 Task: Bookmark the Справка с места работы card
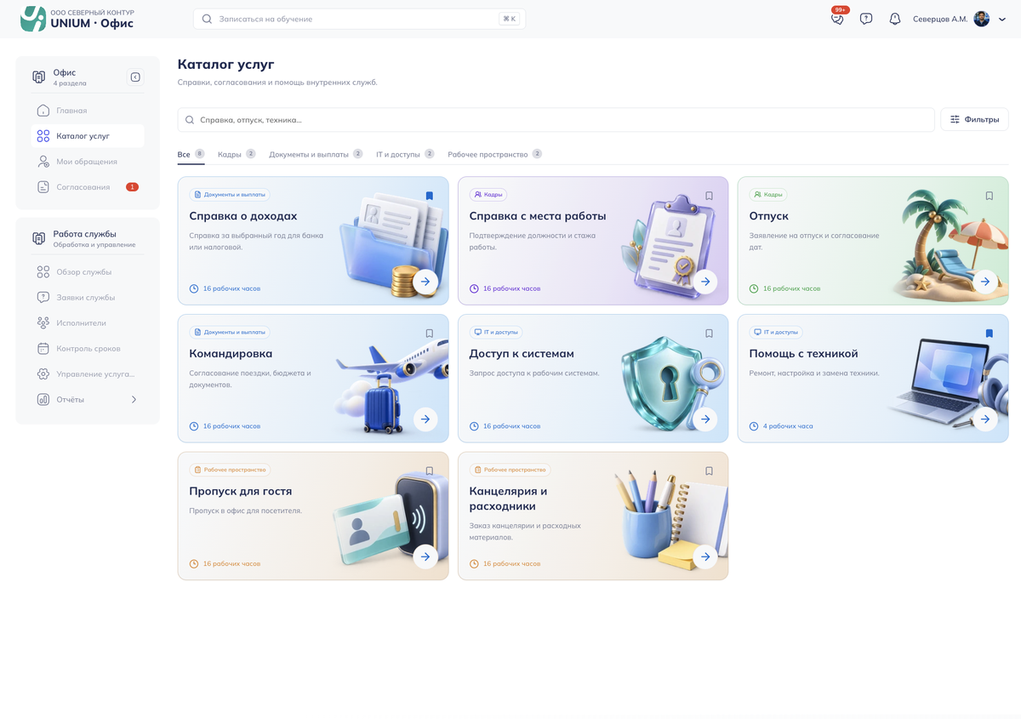point(709,196)
